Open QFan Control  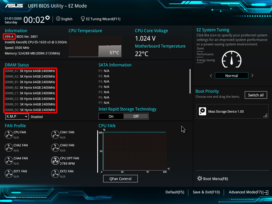pos(120,179)
